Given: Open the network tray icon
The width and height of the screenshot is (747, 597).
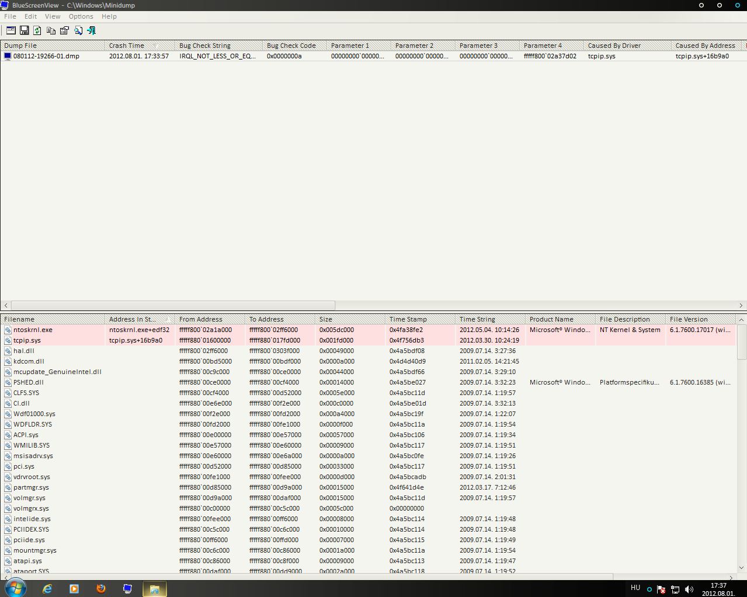Looking at the screenshot, I should [675, 589].
